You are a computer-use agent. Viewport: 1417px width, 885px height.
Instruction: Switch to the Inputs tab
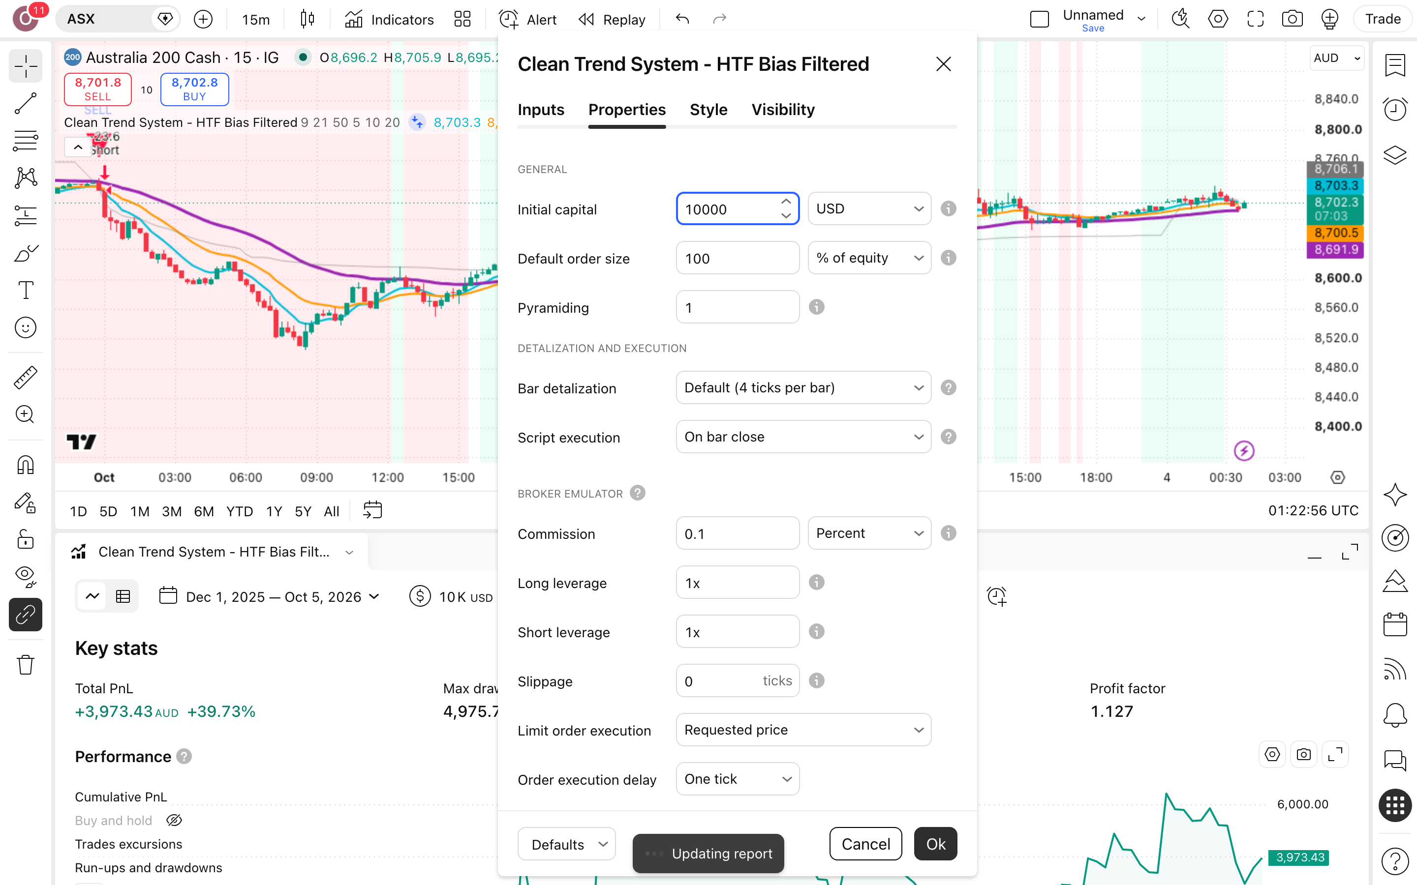pyautogui.click(x=540, y=110)
